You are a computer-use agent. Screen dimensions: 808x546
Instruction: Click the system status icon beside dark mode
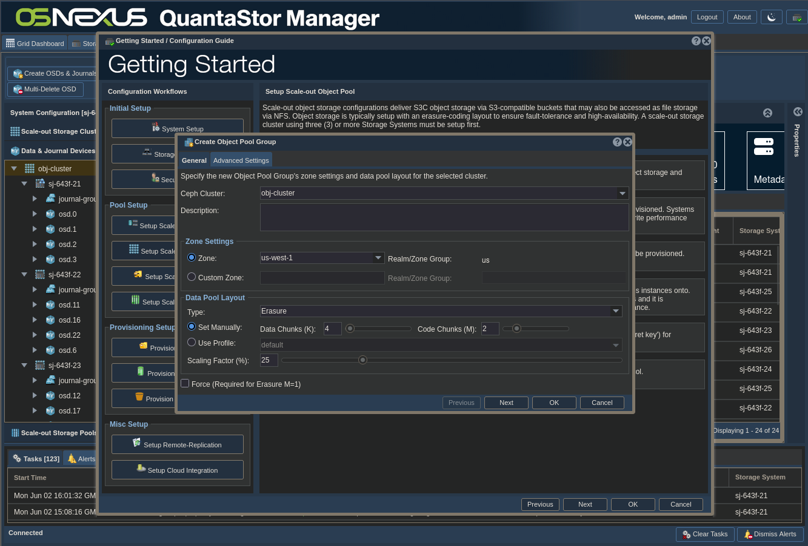tap(796, 17)
